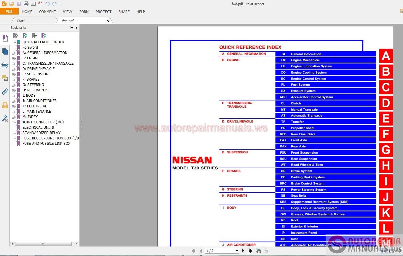Select the QUICK REFERENCE INDEX bookmark
Image resolution: width=403 pixels, height=256 pixels.
point(43,42)
